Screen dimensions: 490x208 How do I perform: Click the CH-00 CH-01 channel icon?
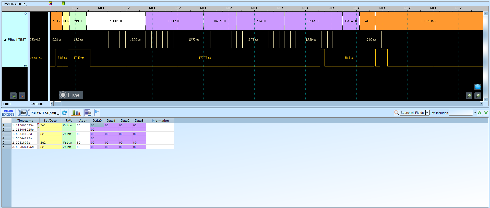pyautogui.click(x=8, y=113)
